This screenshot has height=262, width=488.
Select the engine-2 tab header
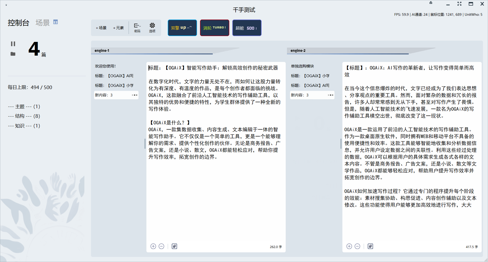[x=298, y=51]
